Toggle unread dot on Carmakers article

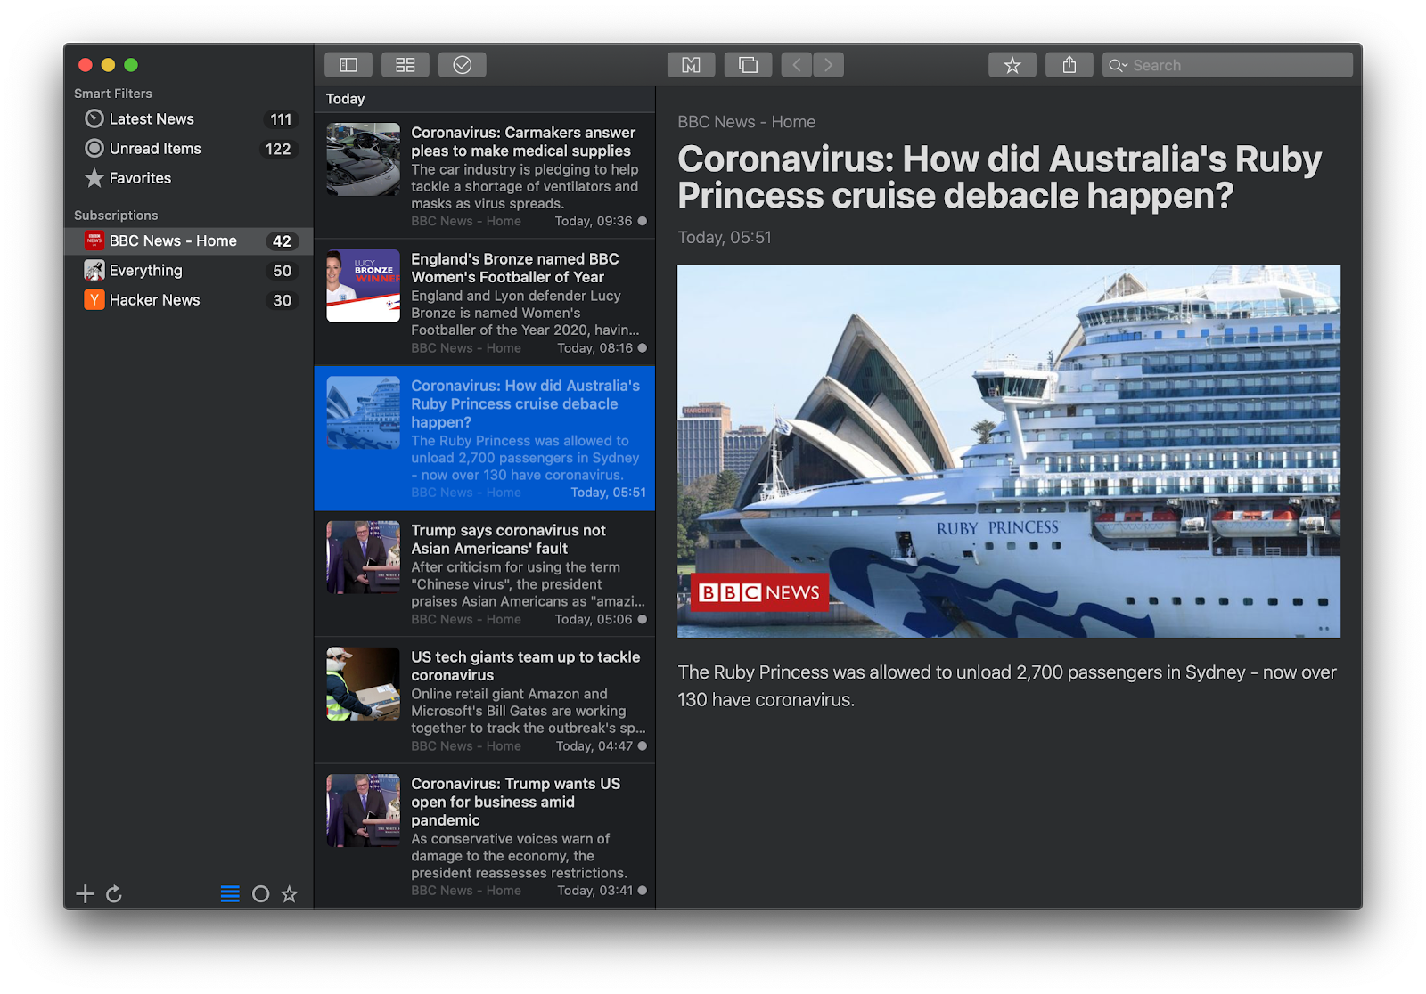click(643, 221)
